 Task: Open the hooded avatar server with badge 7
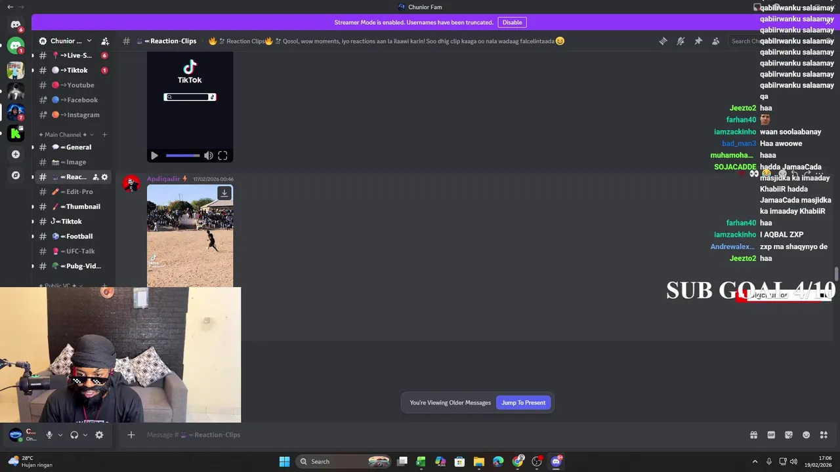pyautogui.click(x=16, y=112)
